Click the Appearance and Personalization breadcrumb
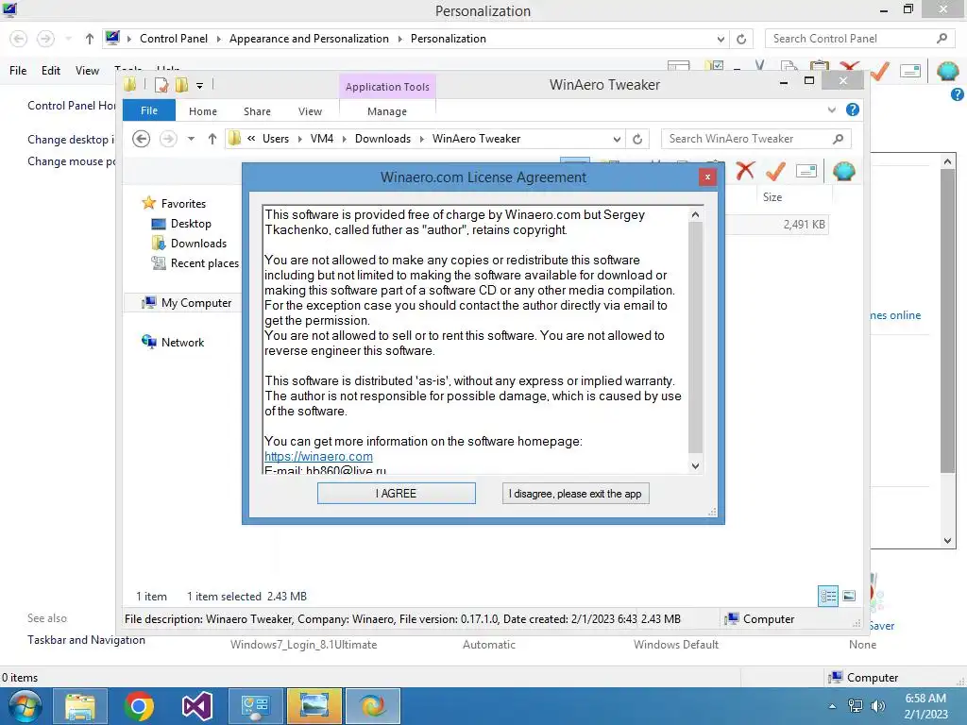Screen dimensions: 967x725 point(309,39)
